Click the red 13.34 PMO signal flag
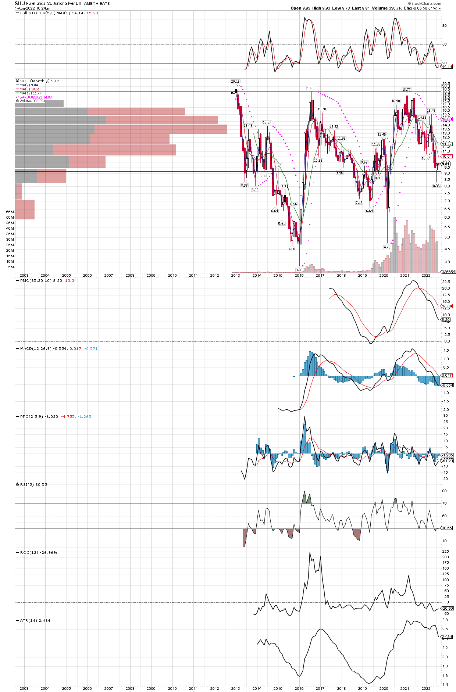Screen dimensions: 456x692 click(x=447, y=306)
